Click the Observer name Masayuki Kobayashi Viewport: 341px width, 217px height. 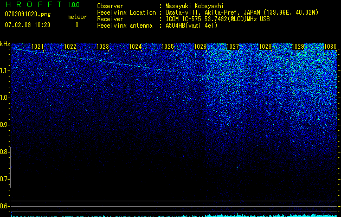tap(195, 6)
